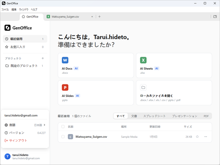220x165 pixels.
Task: Open a new tab with plus icon
Action: (99, 17)
